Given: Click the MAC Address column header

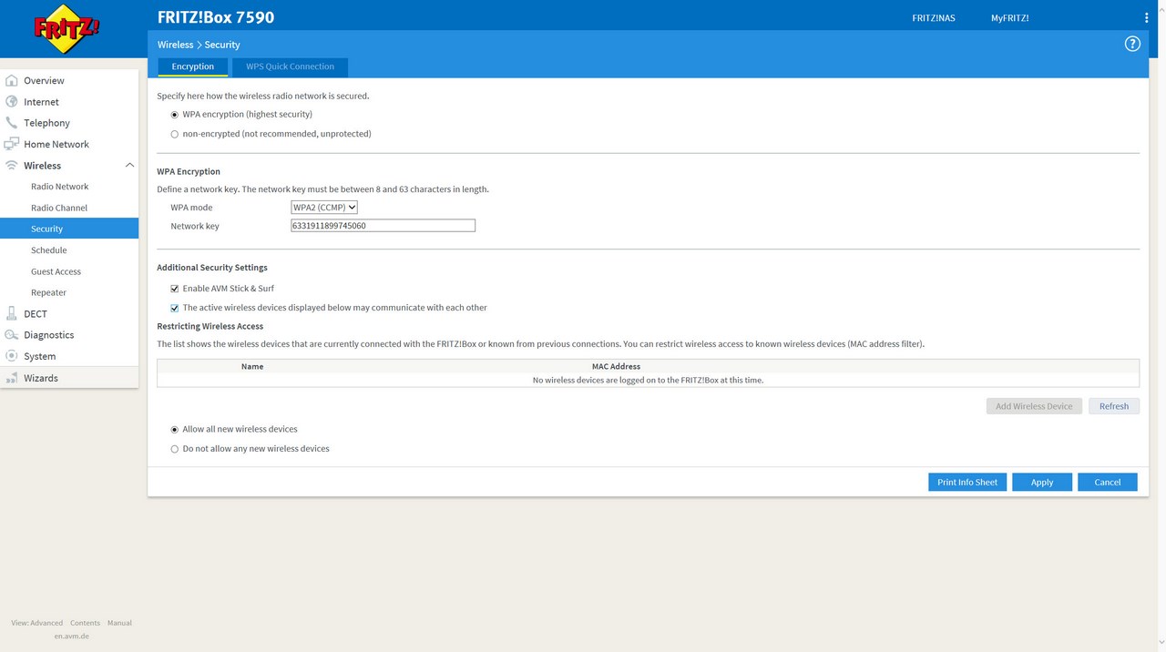Looking at the screenshot, I should pos(616,366).
